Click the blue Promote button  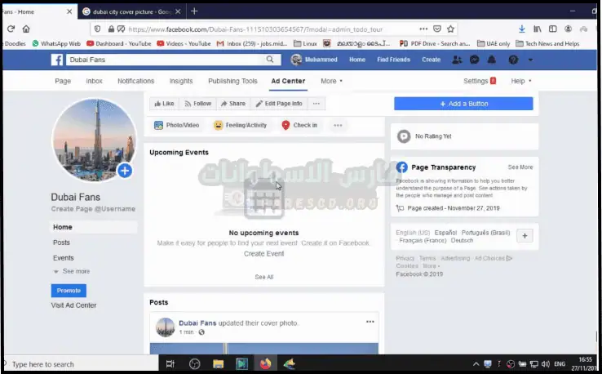pos(69,291)
